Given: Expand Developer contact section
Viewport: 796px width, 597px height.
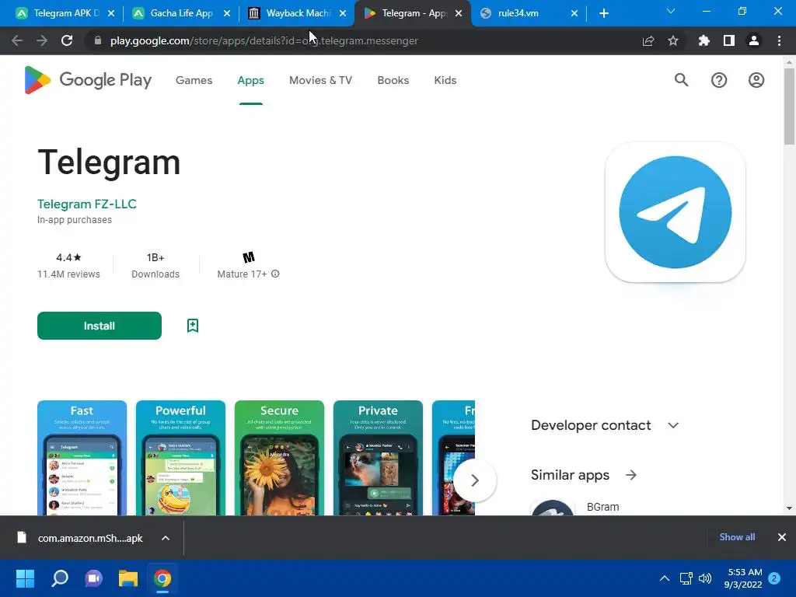Looking at the screenshot, I should (x=605, y=425).
